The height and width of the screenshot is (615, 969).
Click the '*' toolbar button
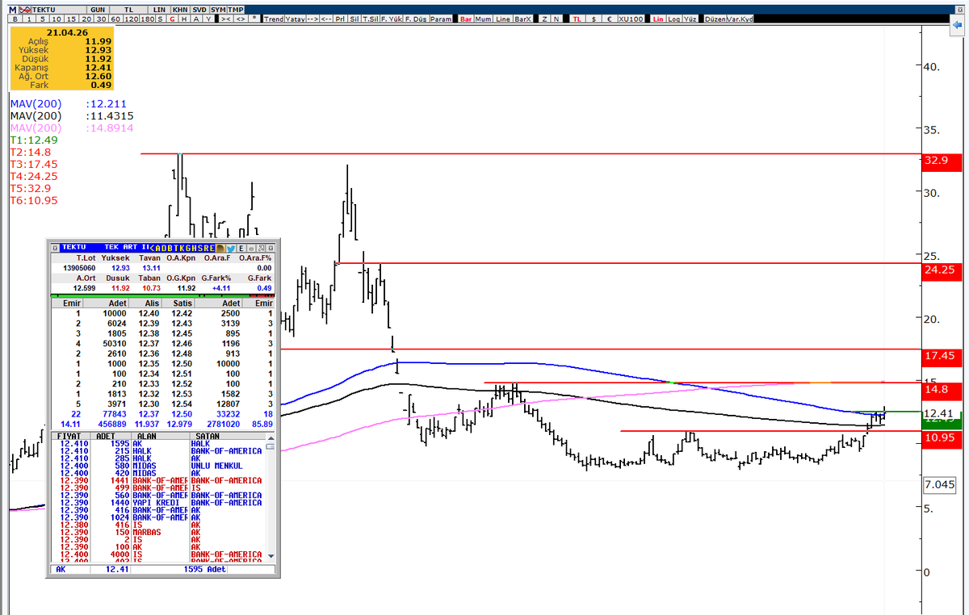tap(254, 19)
